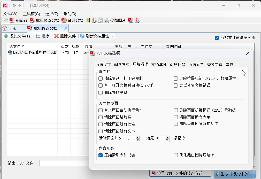261x179 pixels.
Task: Expand the 排序 dropdown arrow
Action: [x=52, y=36]
